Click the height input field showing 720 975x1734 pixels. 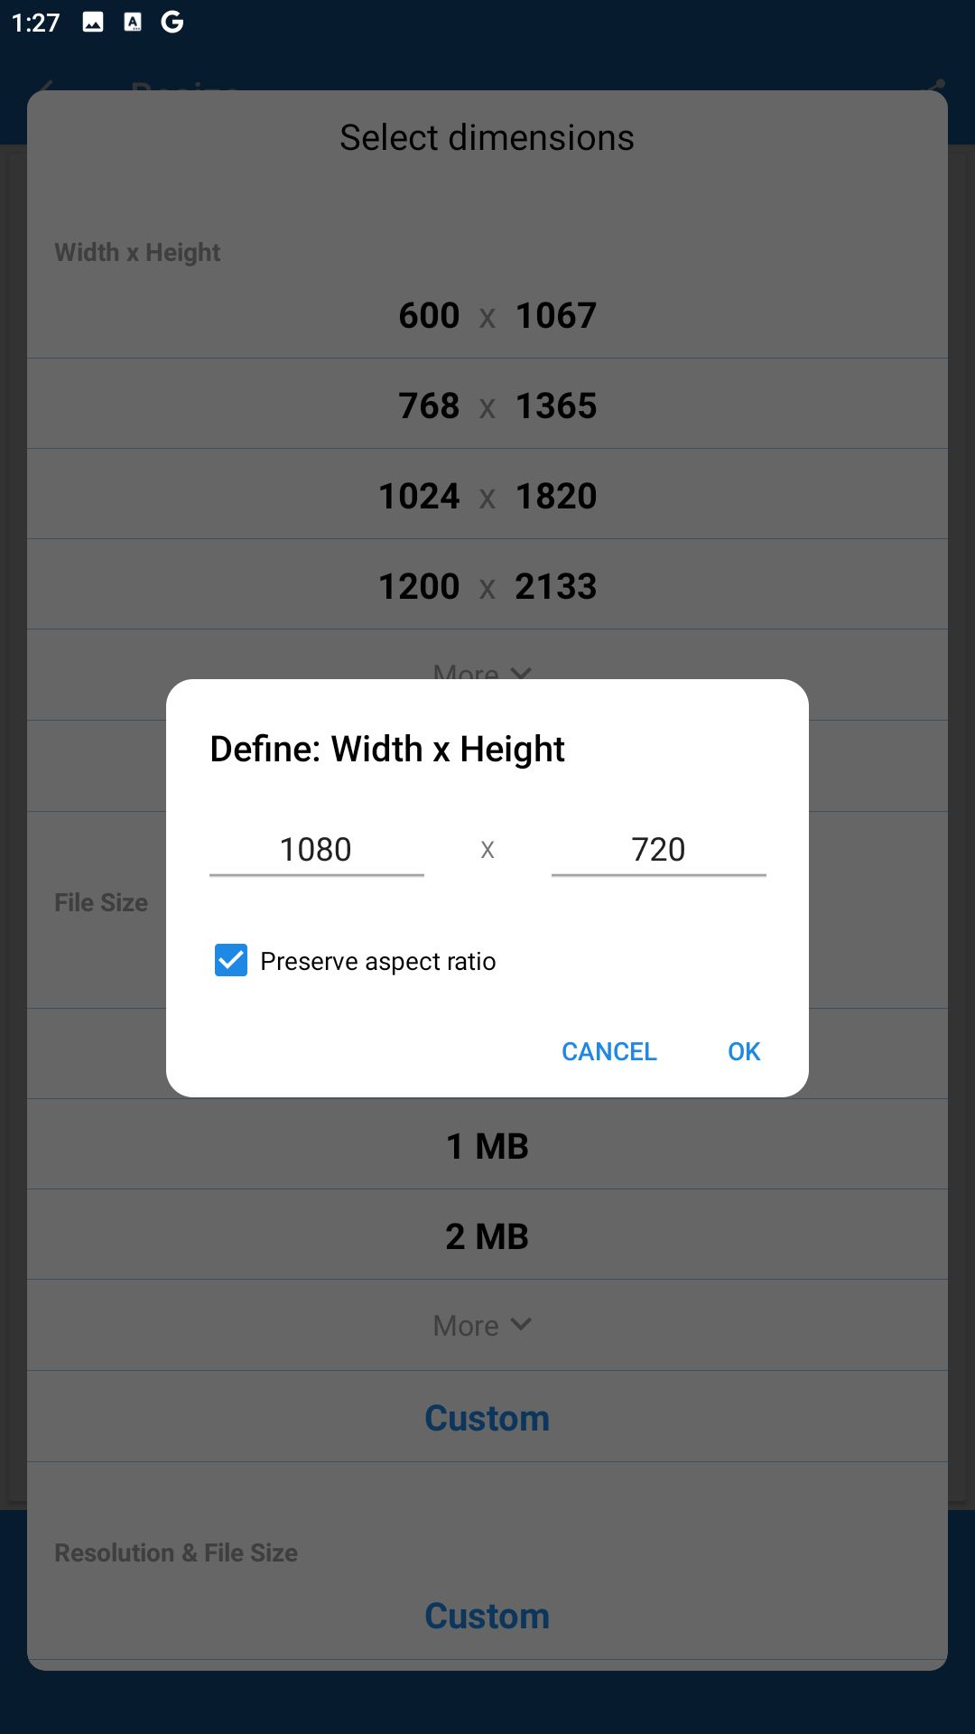pos(658,850)
